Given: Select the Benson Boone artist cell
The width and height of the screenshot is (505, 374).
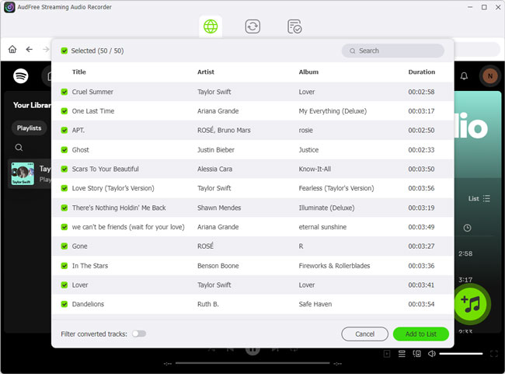Looking at the screenshot, I should (x=218, y=266).
